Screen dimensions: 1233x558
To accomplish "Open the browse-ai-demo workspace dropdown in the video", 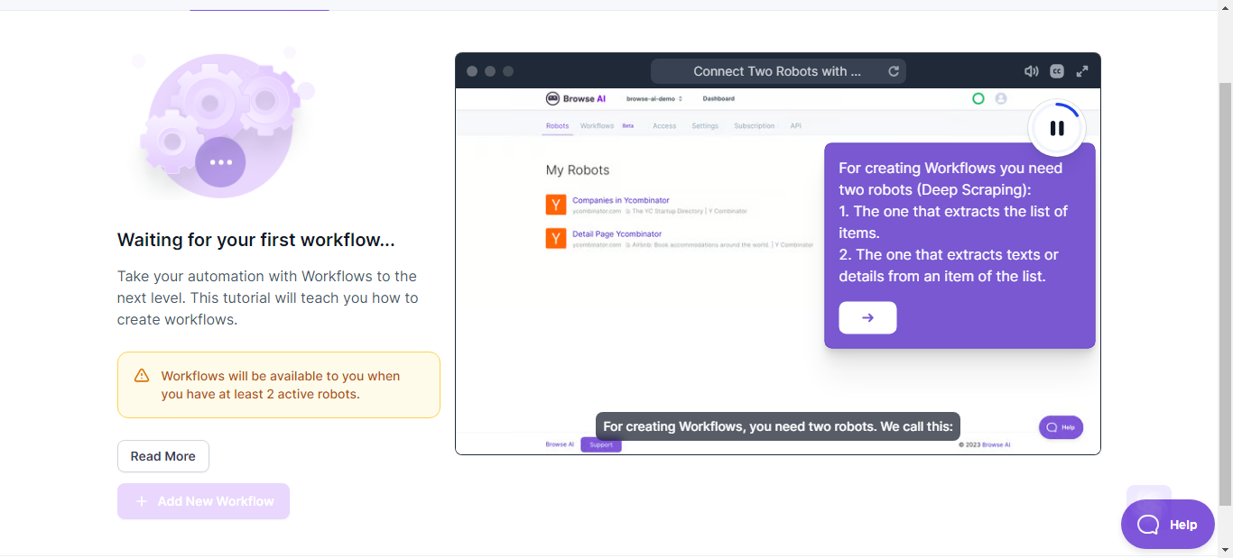I will coord(654,98).
